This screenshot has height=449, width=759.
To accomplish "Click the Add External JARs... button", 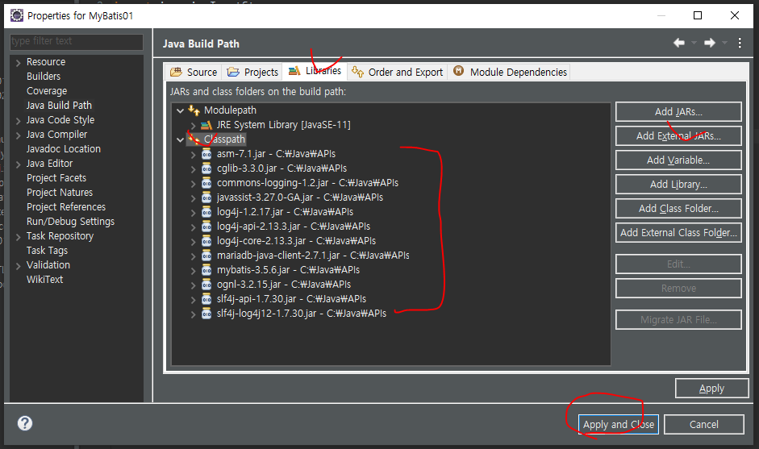I will [x=678, y=136].
